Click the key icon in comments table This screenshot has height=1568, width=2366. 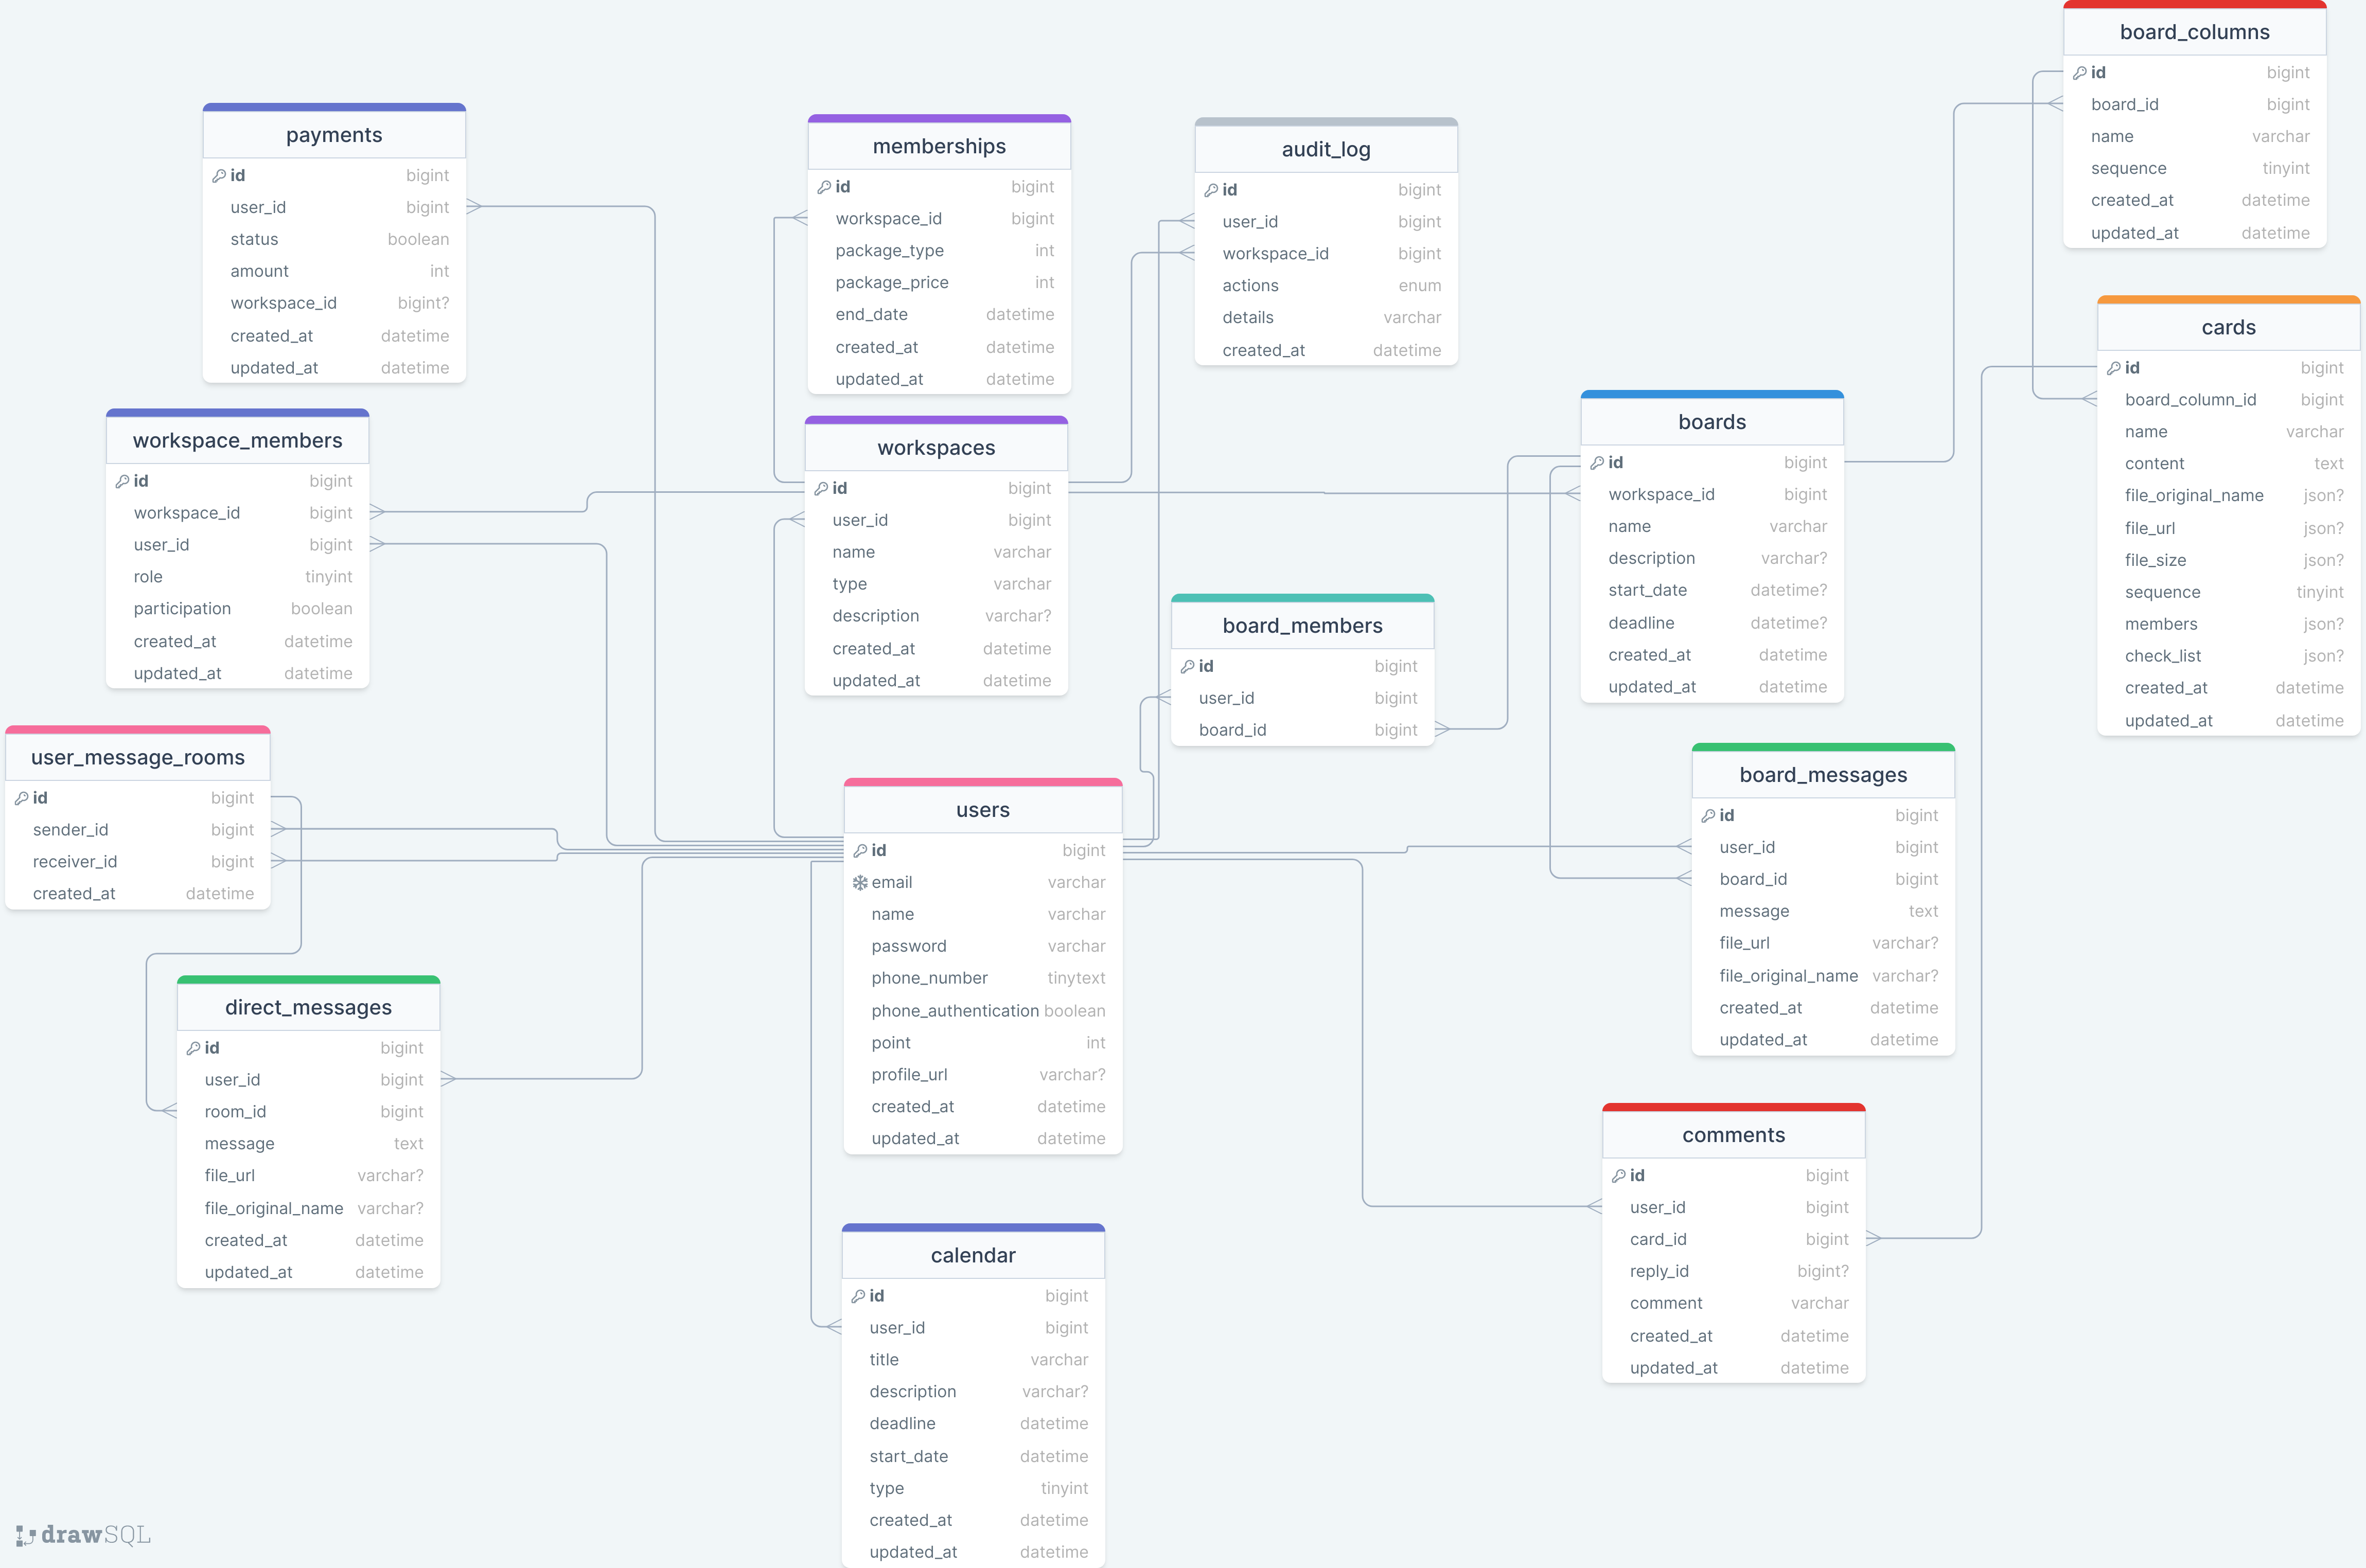pos(1618,1176)
